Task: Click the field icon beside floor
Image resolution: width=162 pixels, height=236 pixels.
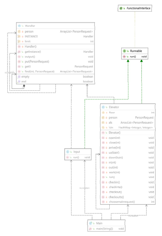Action: [103, 113]
